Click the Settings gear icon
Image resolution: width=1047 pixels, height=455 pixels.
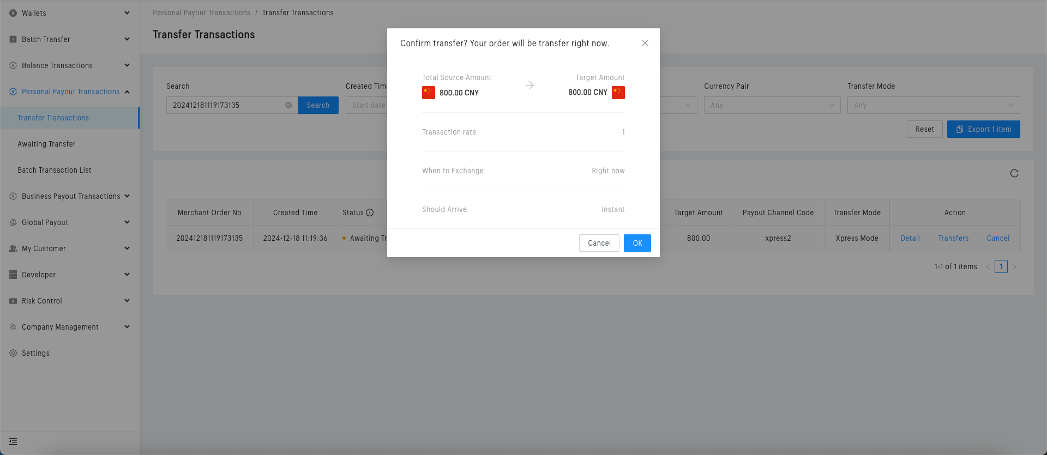[x=13, y=353]
